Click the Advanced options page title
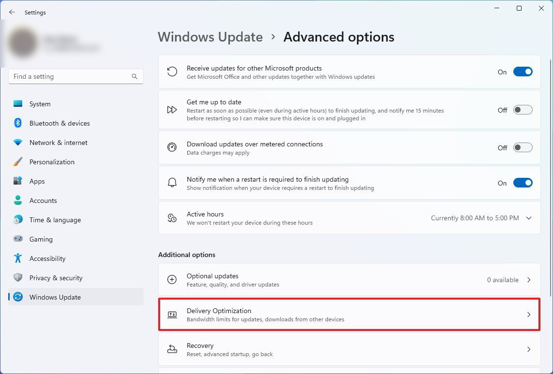 (x=339, y=37)
